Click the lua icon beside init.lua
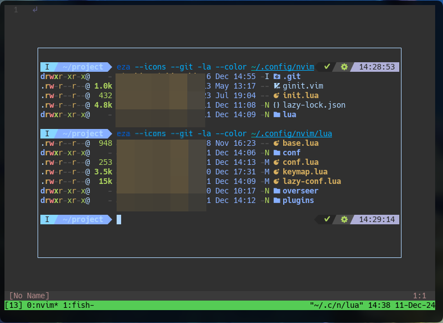The height and width of the screenshot is (323, 443). 276,95
